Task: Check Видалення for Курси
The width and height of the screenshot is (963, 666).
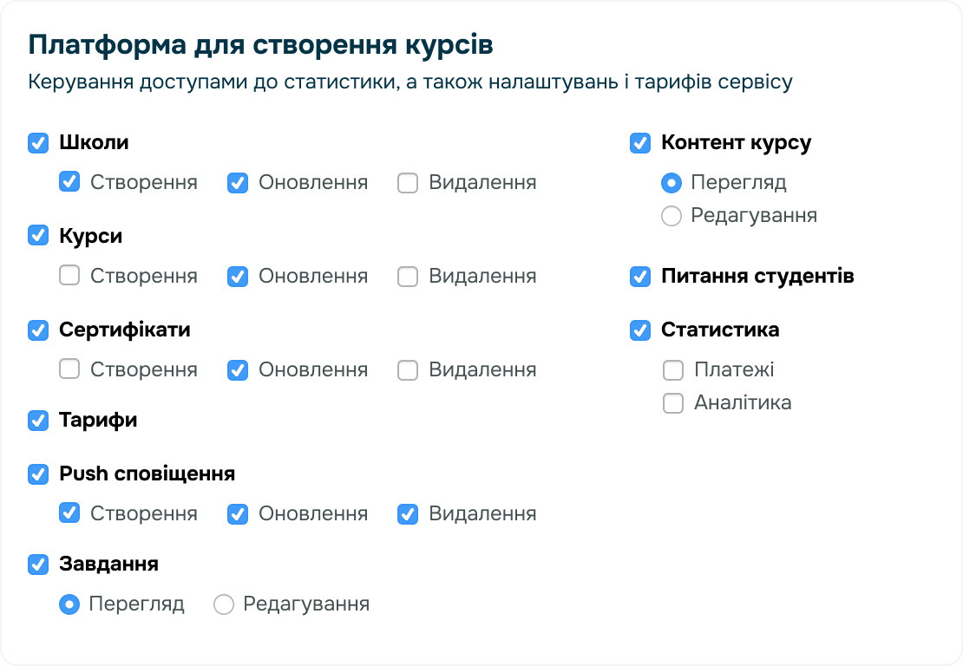Action: (407, 276)
